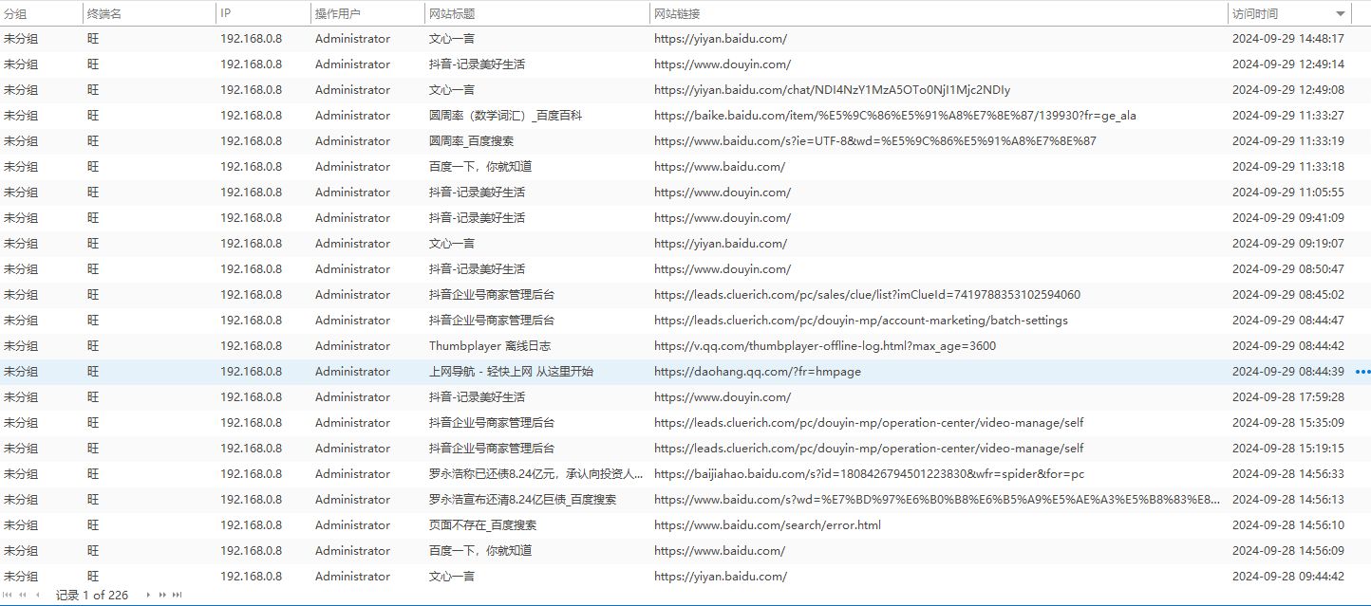Select time 2024-09-28 09:44:42
Image resolution: width=1371 pixels, height=606 pixels.
click(1288, 577)
